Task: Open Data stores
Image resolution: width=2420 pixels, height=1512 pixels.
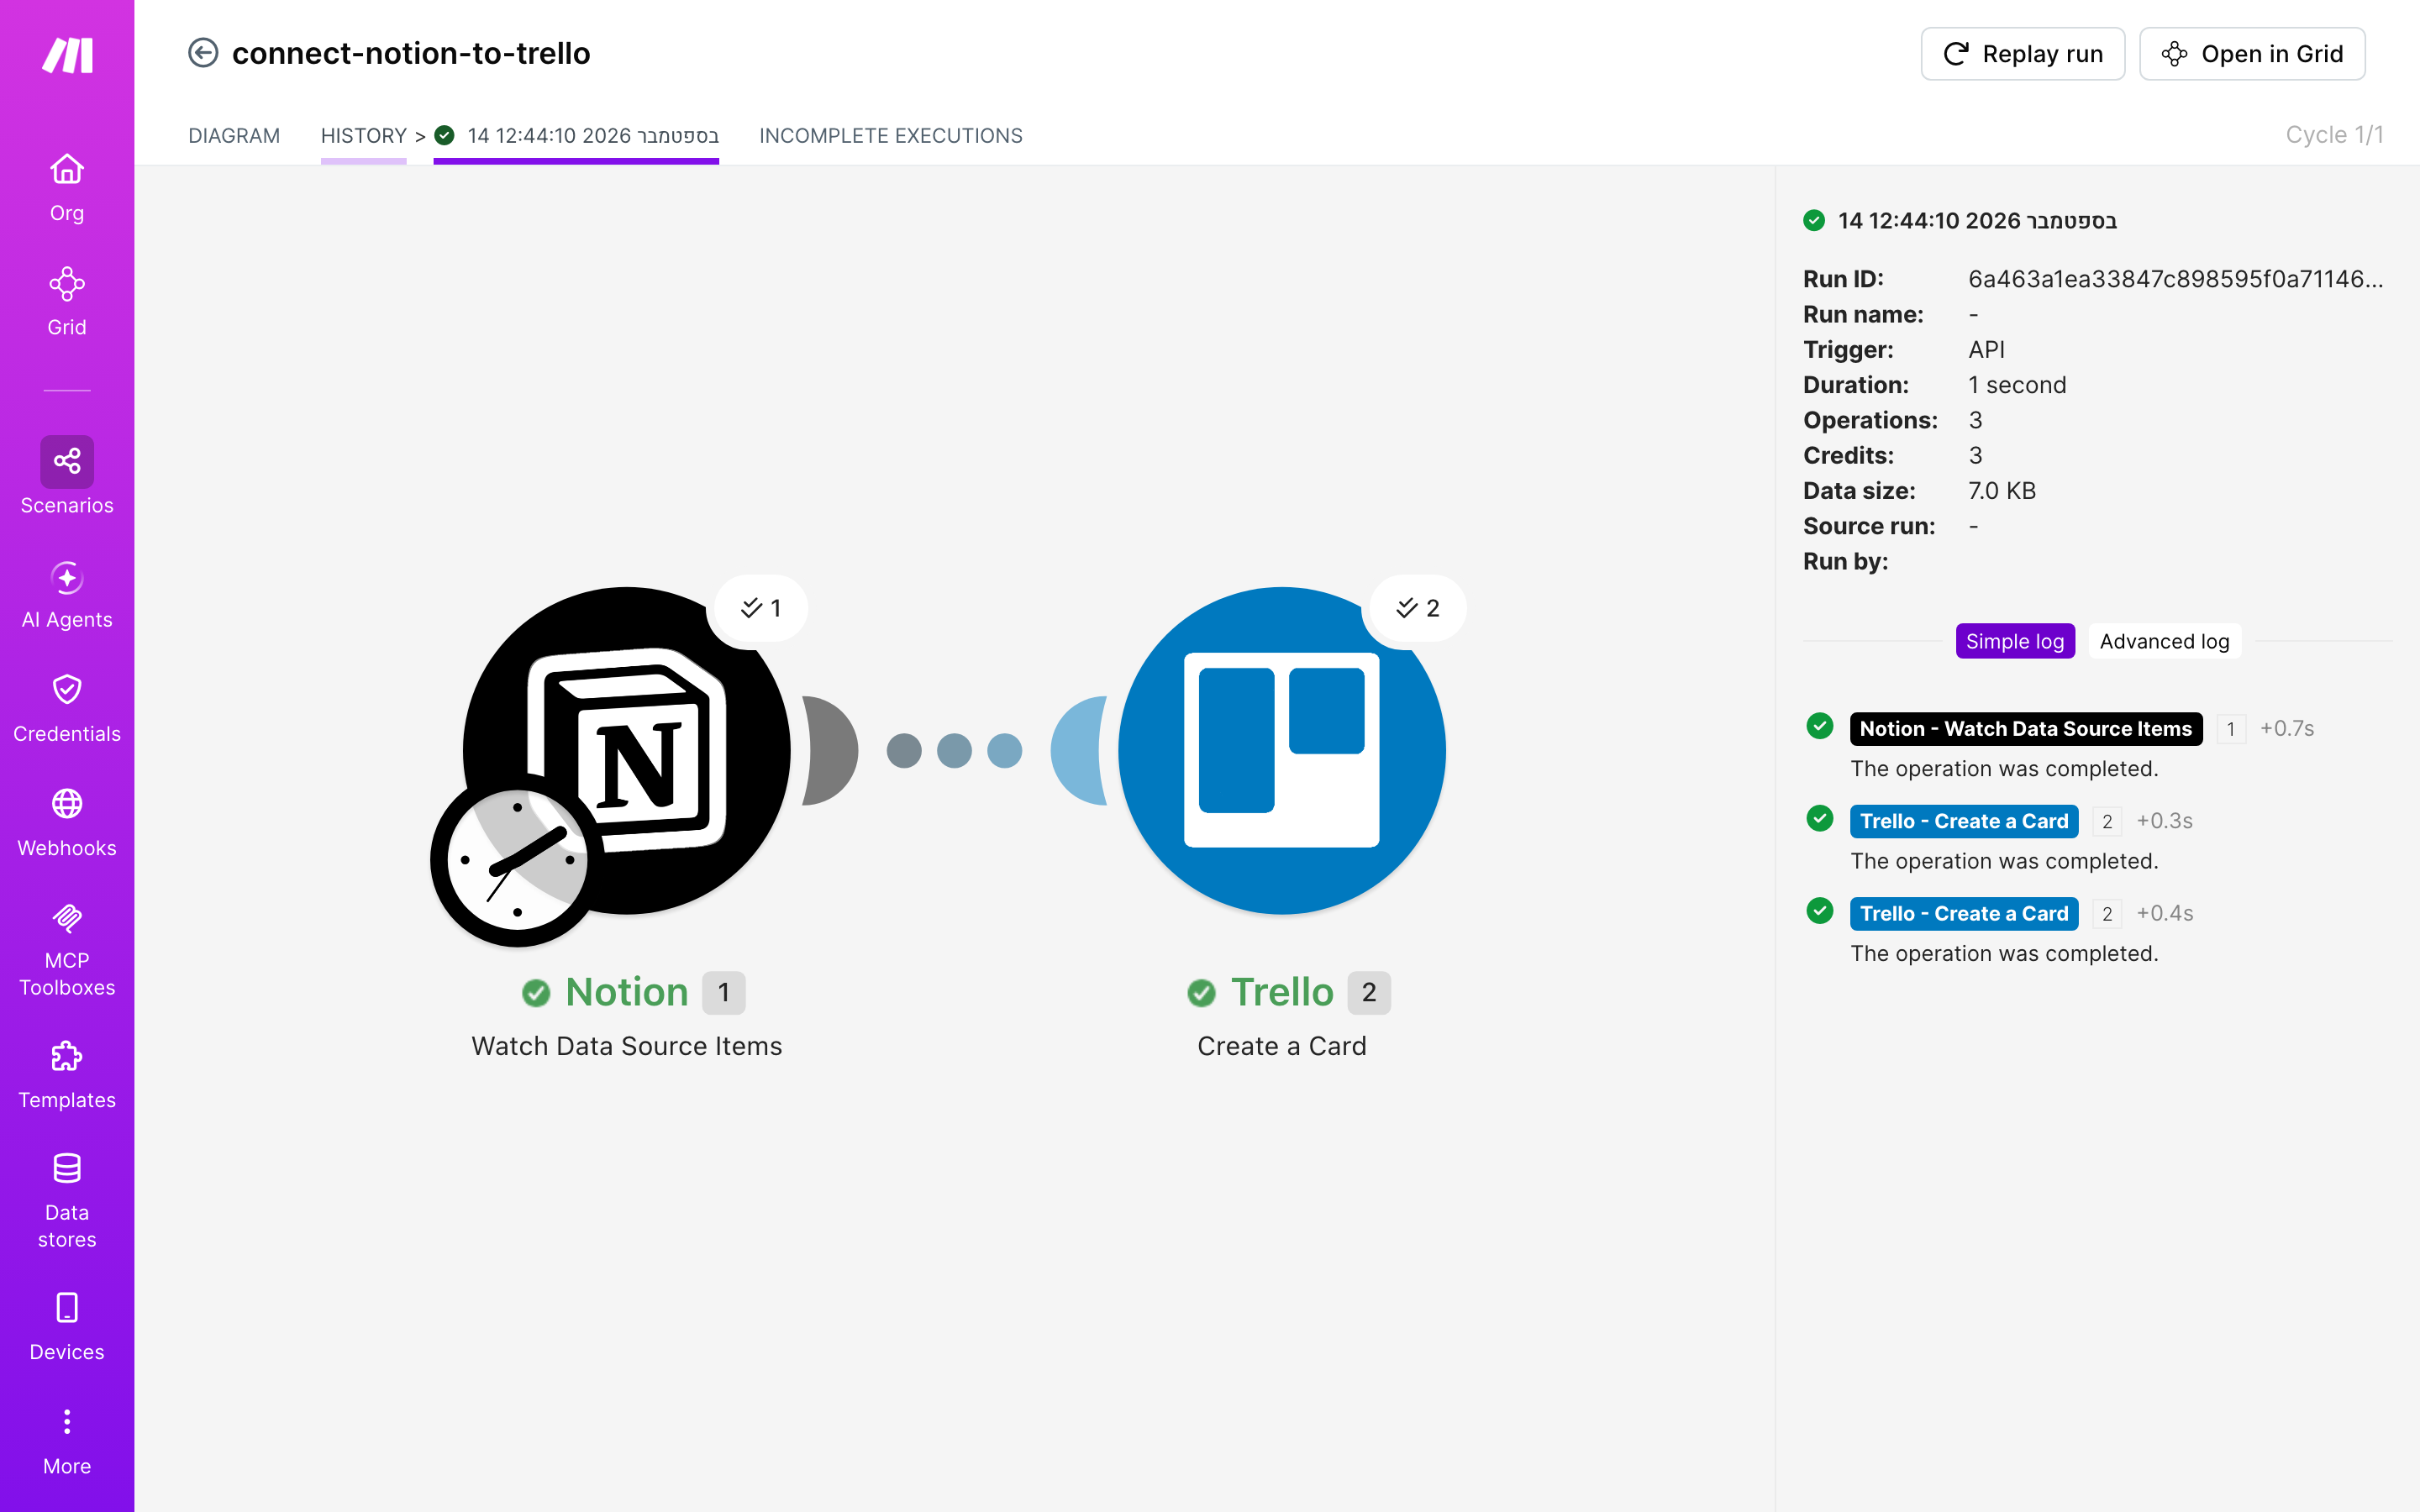Action: pyautogui.click(x=67, y=1200)
